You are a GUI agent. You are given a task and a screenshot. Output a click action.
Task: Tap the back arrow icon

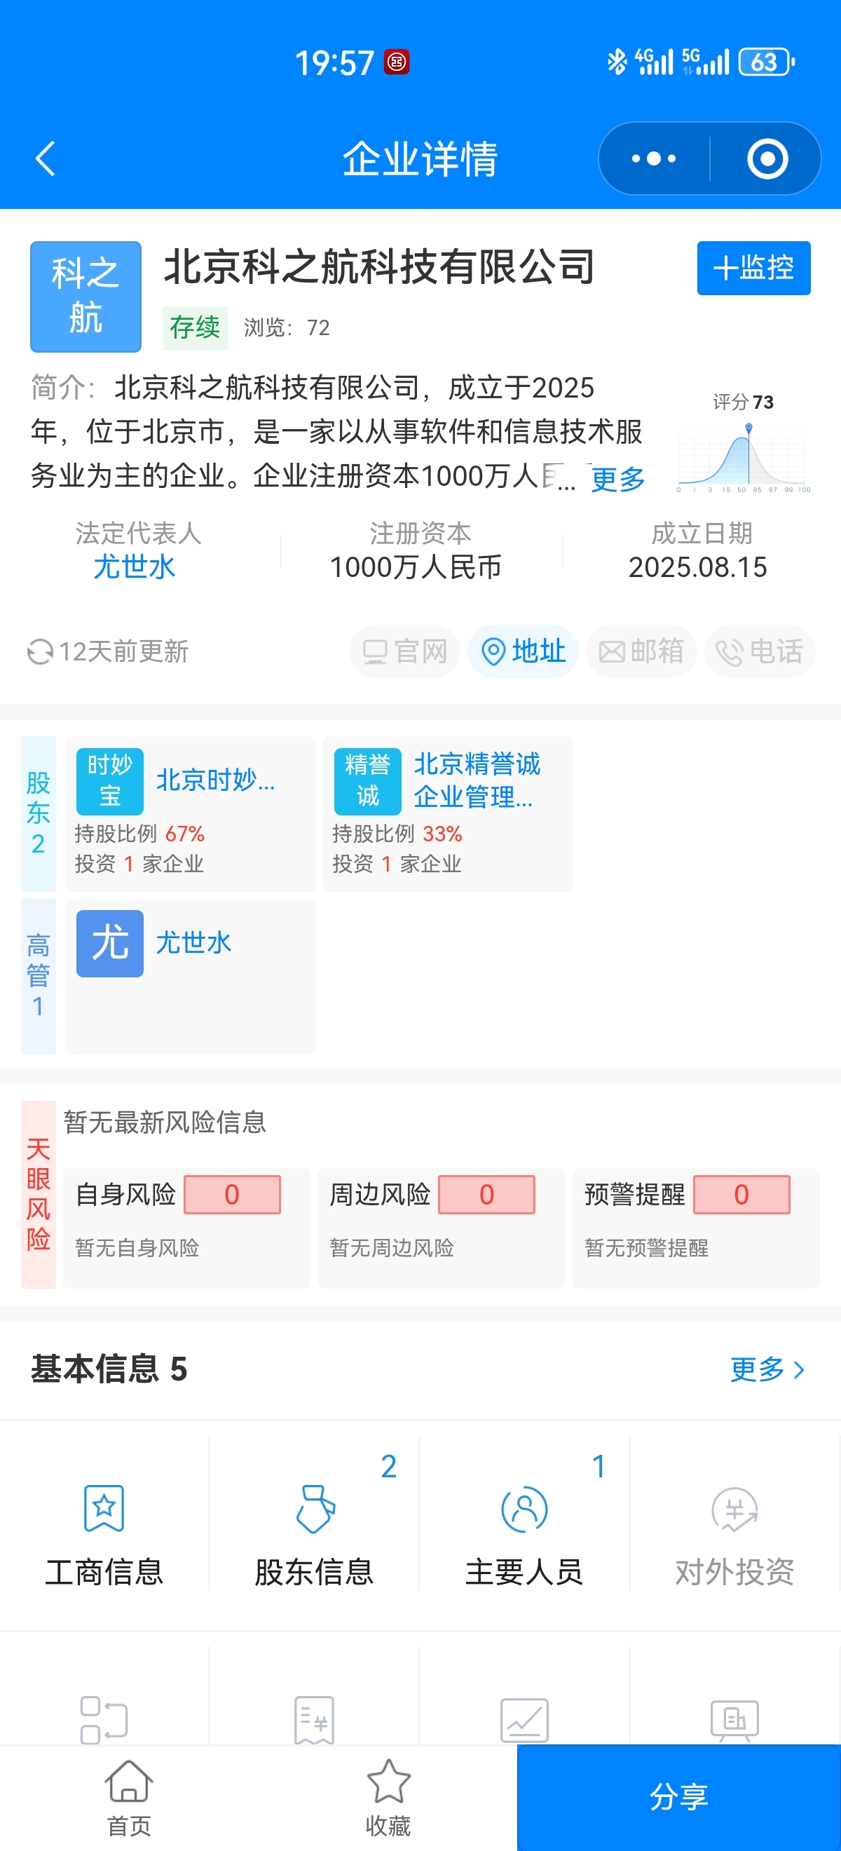(46, 158)
